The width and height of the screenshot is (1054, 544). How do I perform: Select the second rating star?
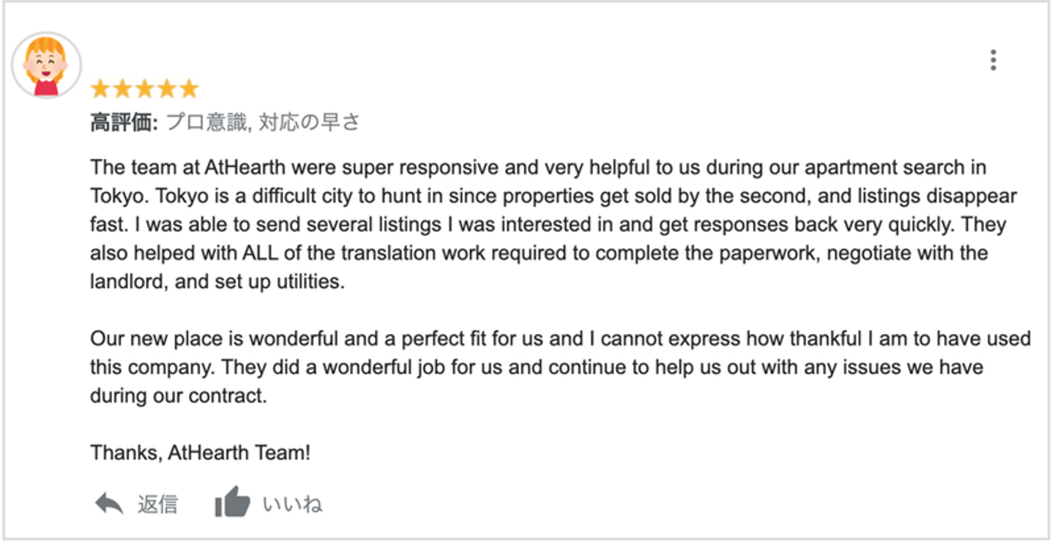[x=122, y=89]
